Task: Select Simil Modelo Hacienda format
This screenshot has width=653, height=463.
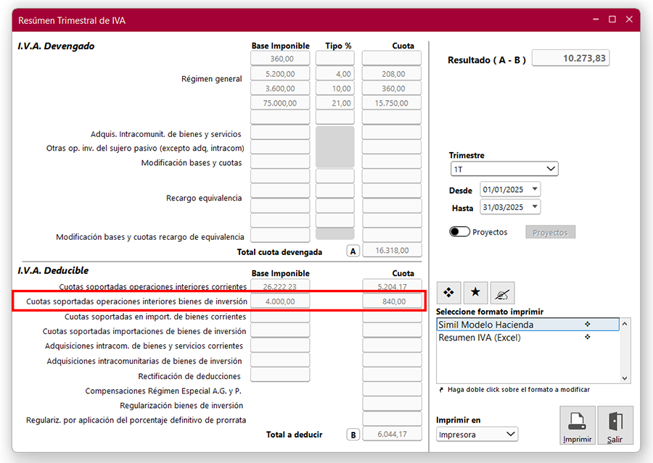Action: tap(485, 325)
